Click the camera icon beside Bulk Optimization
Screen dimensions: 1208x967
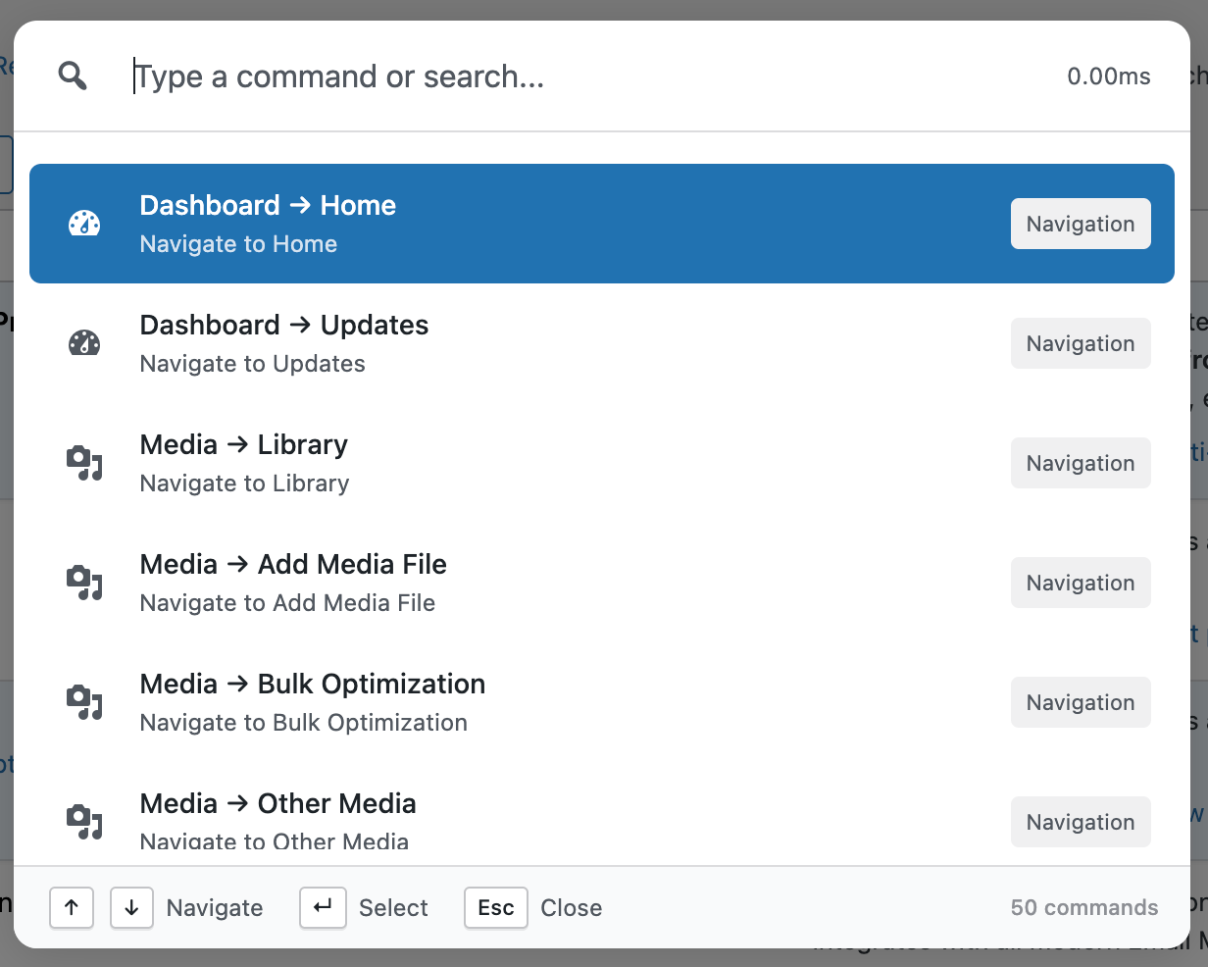pyautogui.click(x=84, y=702)
